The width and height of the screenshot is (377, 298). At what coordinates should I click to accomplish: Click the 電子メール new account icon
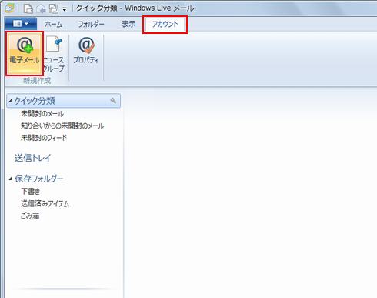coord(25,53)
